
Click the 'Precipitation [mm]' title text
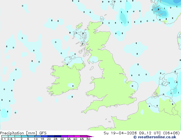point(19,133)
